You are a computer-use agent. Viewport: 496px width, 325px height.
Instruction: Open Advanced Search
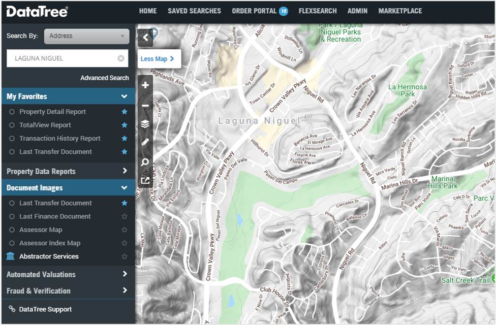tap(104, 78)
